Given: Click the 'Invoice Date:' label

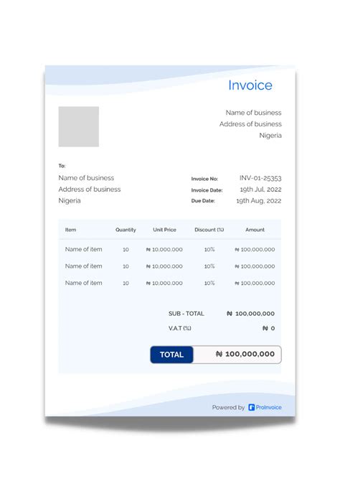Looking at the screenshot, I should click(x=207, y=190).
